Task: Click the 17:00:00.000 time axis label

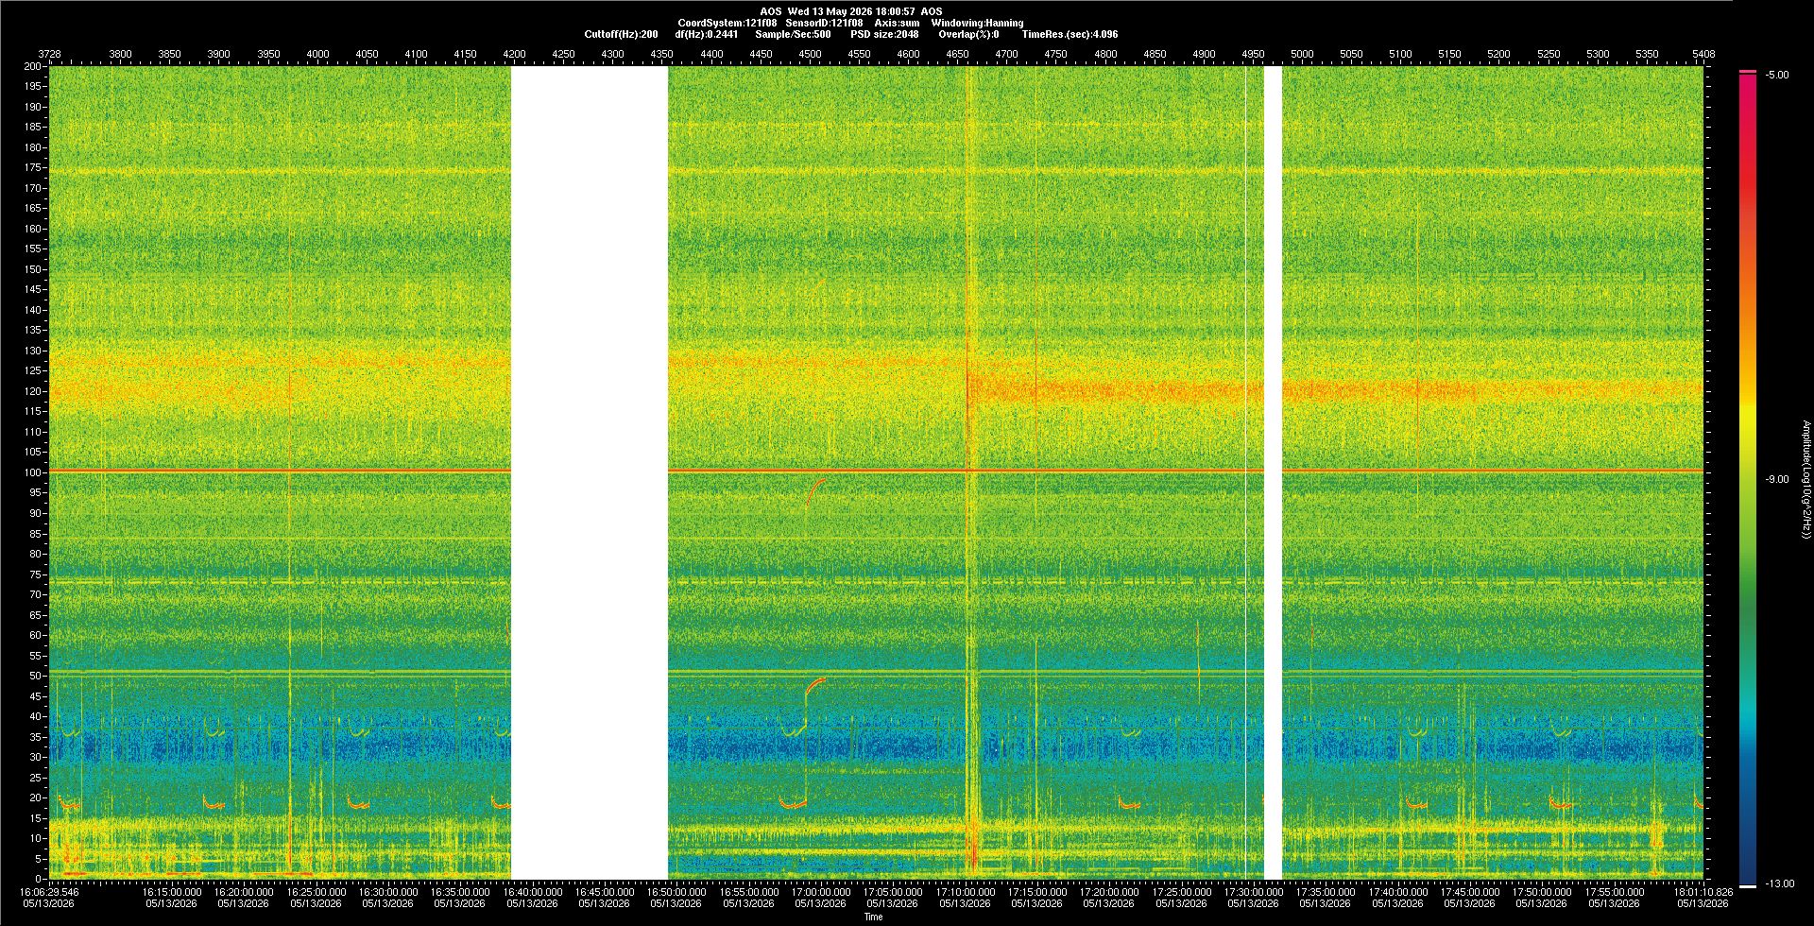Action: [x=820, y=891]
